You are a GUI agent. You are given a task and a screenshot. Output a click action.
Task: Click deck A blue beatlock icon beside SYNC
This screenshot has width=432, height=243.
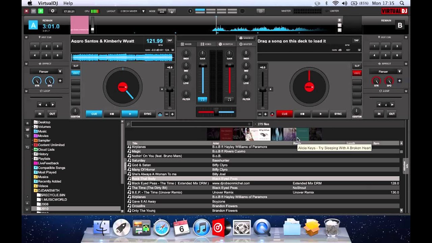(x=160, y=114)
